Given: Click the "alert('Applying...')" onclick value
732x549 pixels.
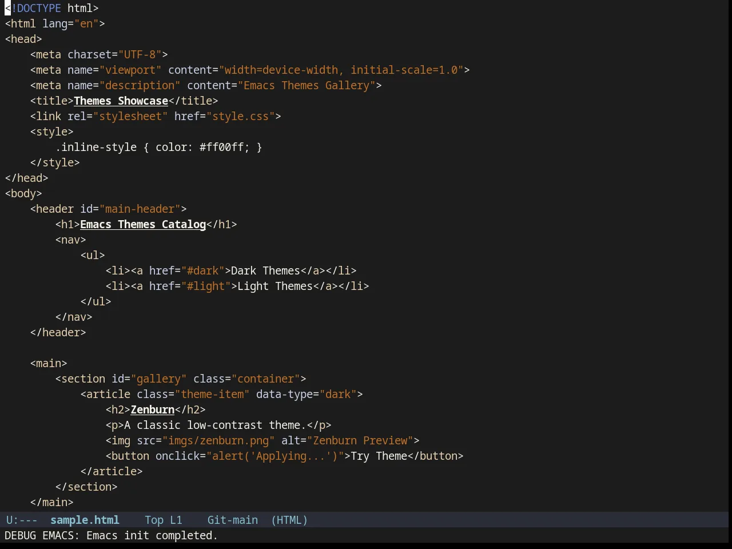Looking at the screenshot, I should pyautogui.click(x=275, y=456).
